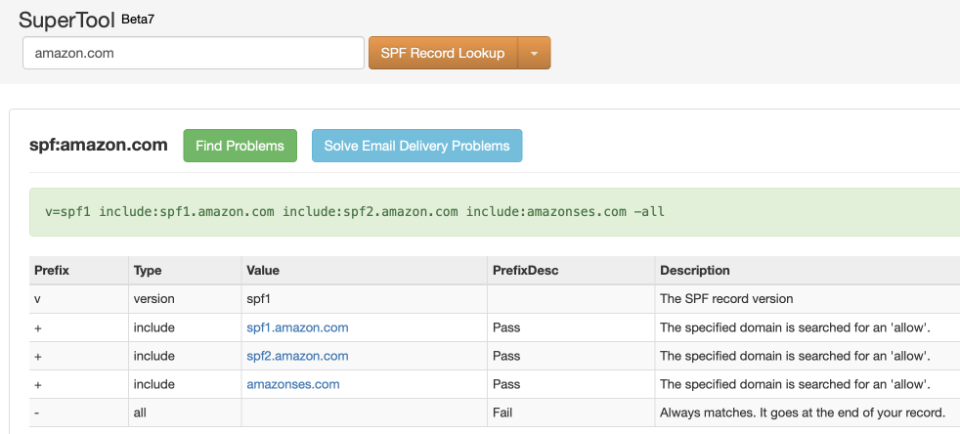Click the '-' prefix cell in all row
The height and width of the screenshot is (434, 960).
(79, 412)
